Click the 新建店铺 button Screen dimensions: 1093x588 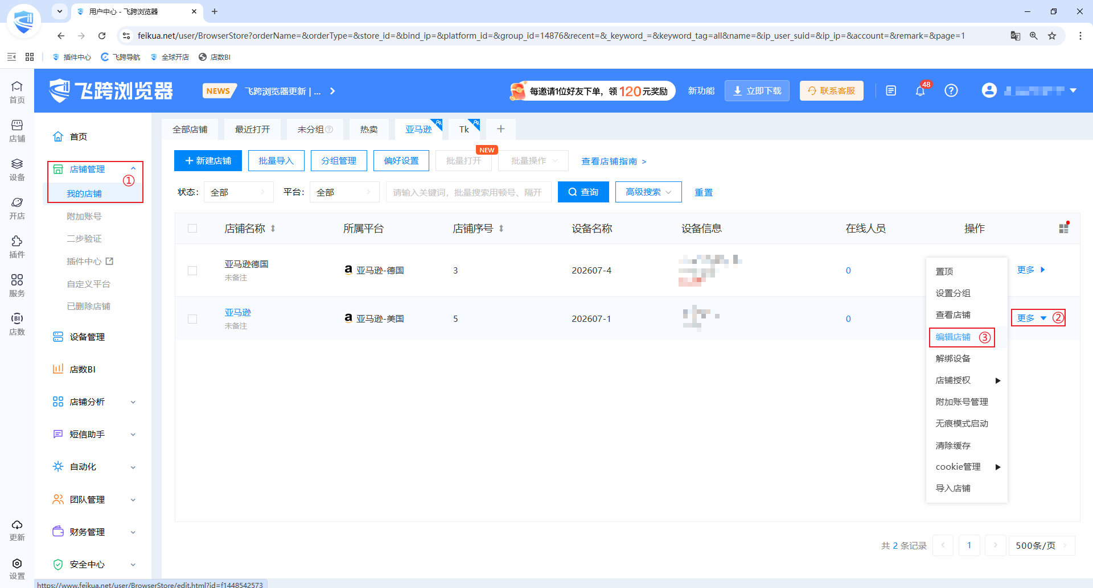tap(208, 161)
